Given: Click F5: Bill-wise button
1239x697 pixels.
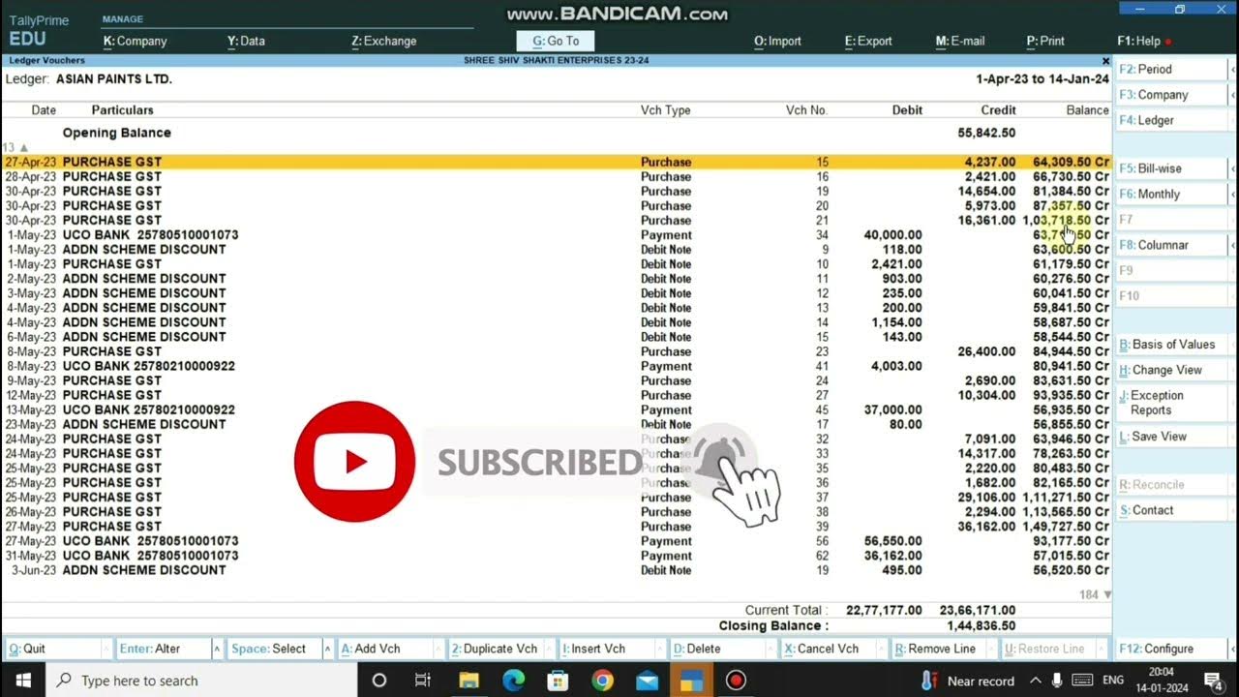Looking at the screenshot, I should tap(1172, 168).
